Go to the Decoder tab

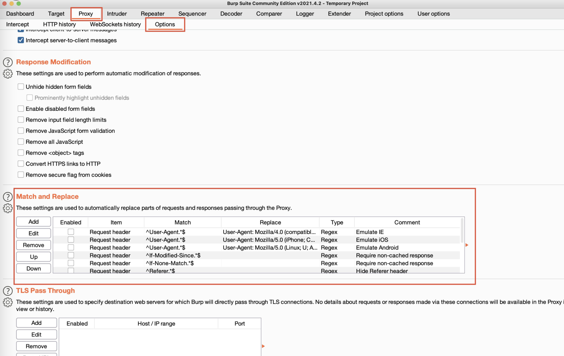point(231,14)
